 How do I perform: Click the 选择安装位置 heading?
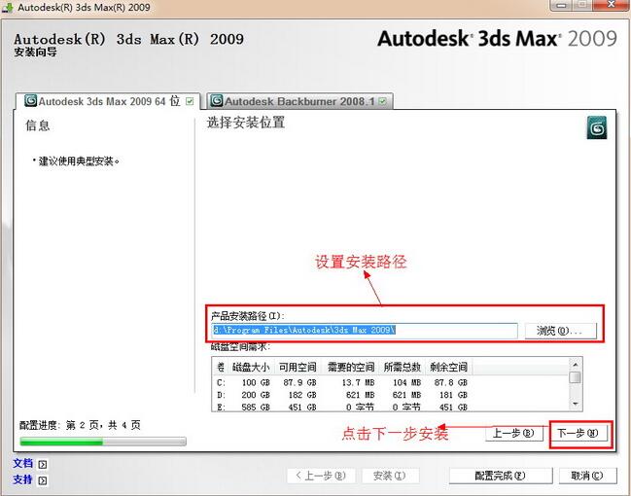pyautogui.click(x=246, y=123)
